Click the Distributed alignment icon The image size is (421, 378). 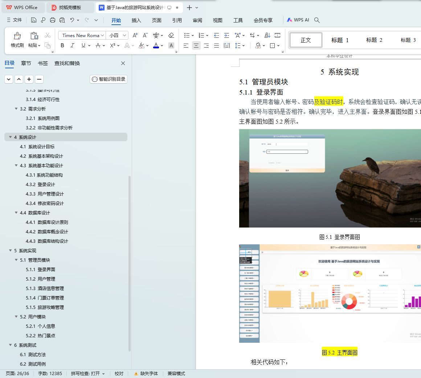pos(227,45)
